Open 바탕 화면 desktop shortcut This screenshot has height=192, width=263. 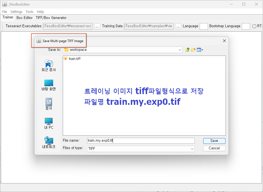point(49,85)
